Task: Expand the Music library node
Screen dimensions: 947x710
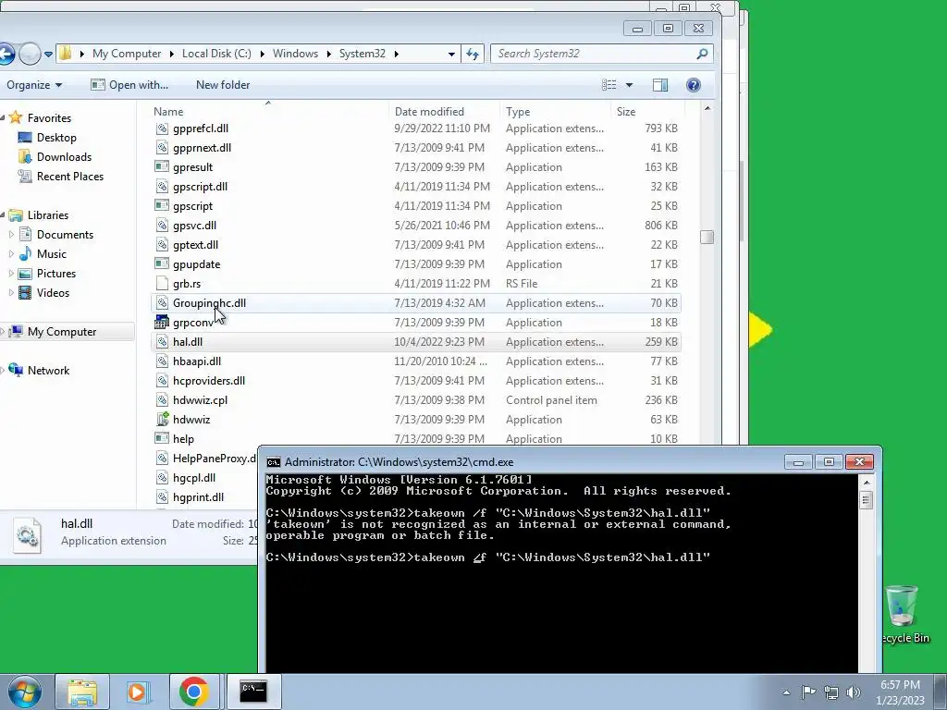Action: [x=11, y=254]
